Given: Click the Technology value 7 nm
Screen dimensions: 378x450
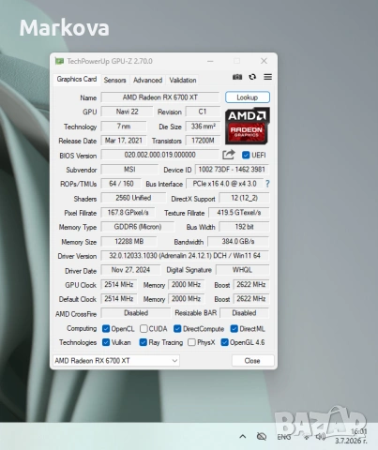Looking at the screenshot, I should [x=124, y=127].
